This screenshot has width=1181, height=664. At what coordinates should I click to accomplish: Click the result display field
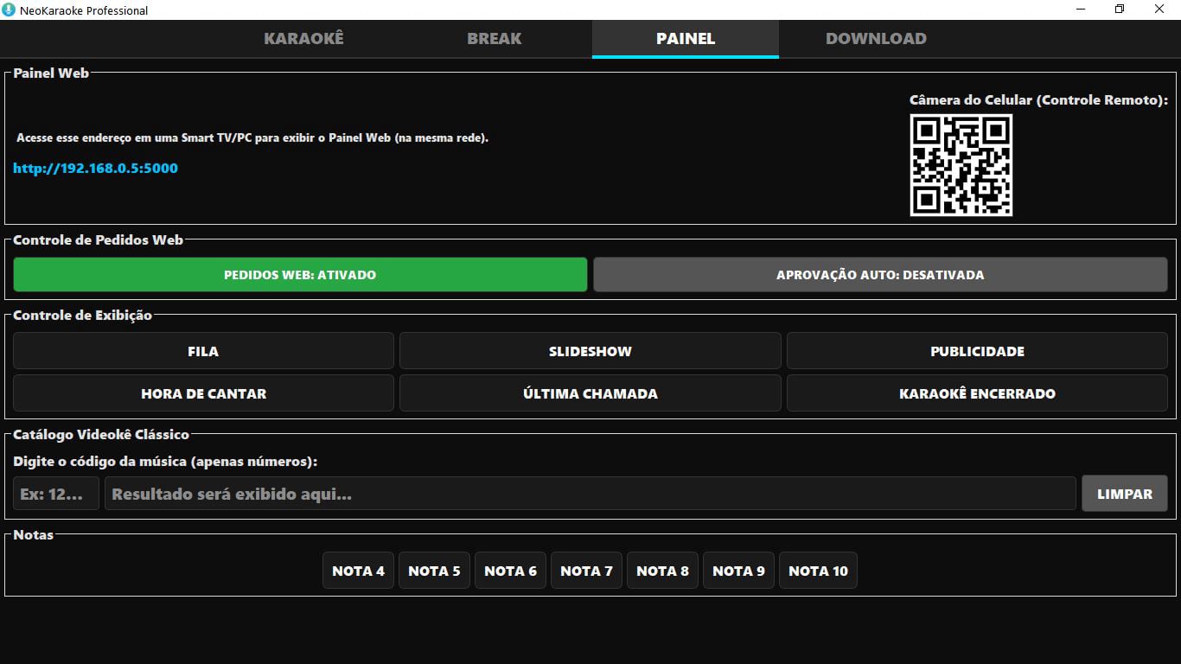[590, 493]
